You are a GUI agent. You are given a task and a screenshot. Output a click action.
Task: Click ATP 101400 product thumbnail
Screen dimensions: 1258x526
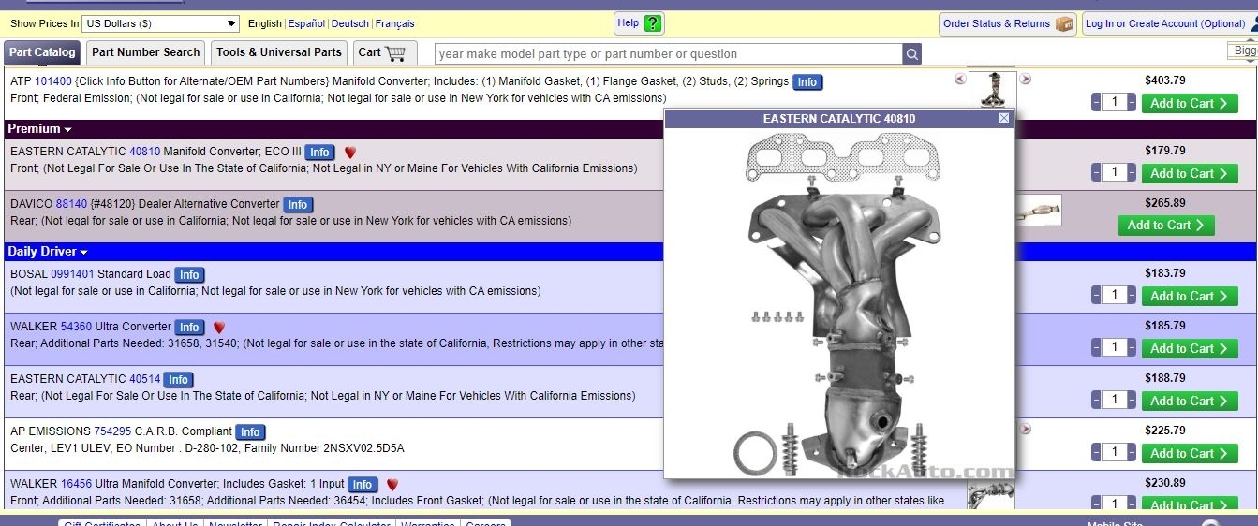[992, 90]
